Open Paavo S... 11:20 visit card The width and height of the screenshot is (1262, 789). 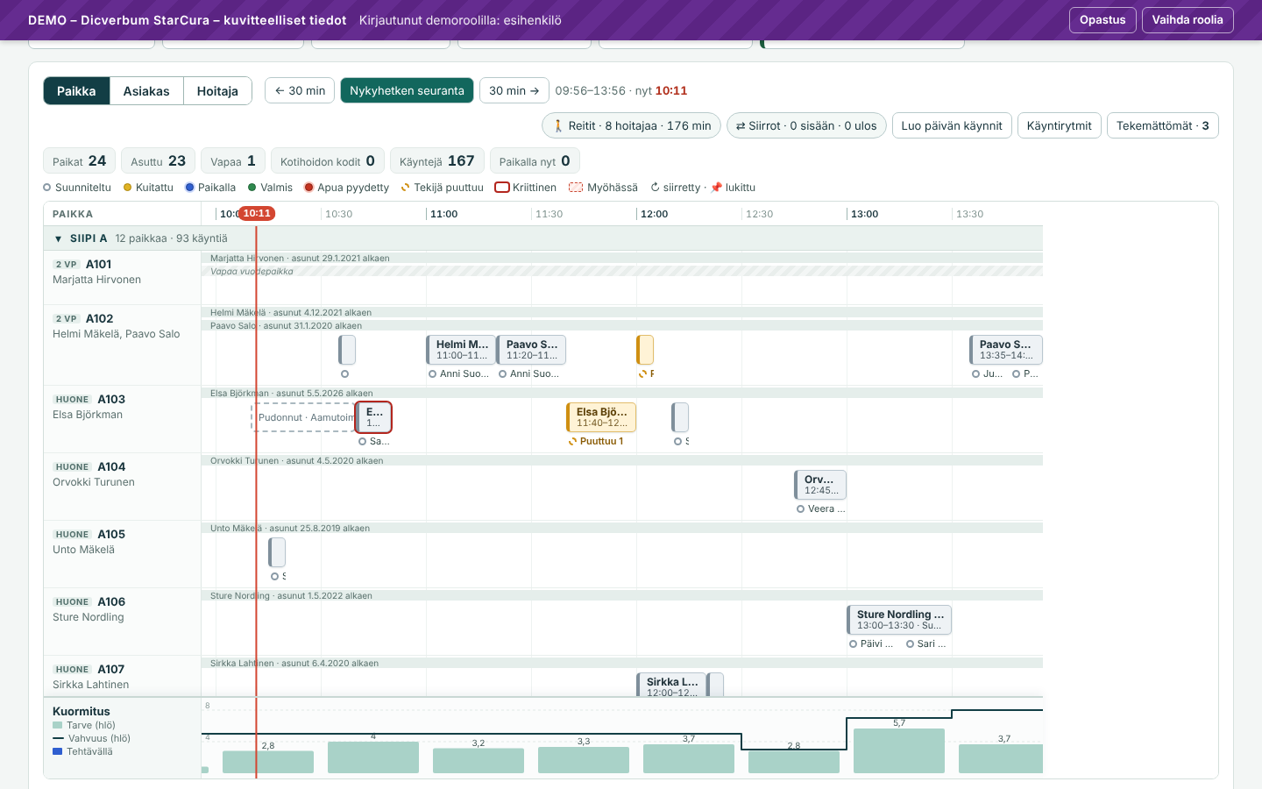pyautogui.click(x=531, y=350)
